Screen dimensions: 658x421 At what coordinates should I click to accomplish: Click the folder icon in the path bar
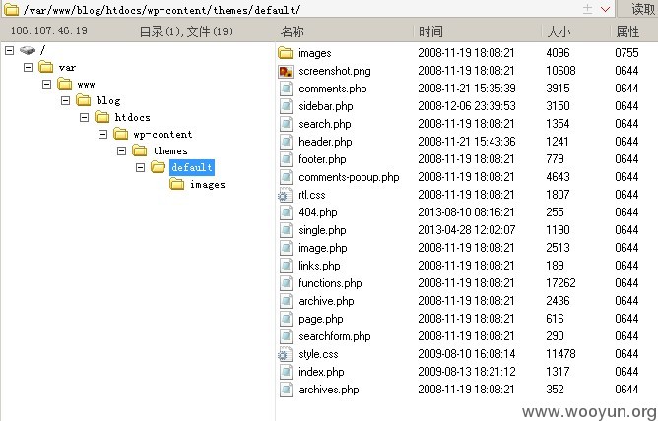click(11, 9)
